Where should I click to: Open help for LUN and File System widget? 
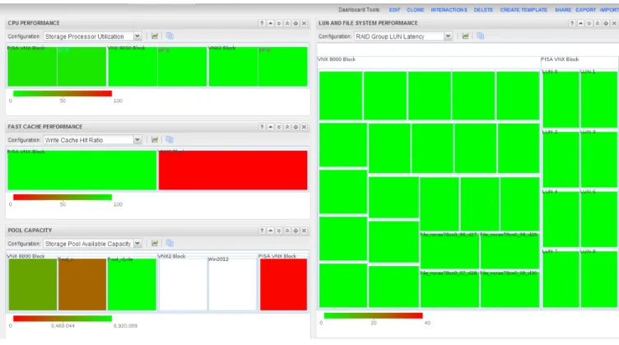point(572,23)
